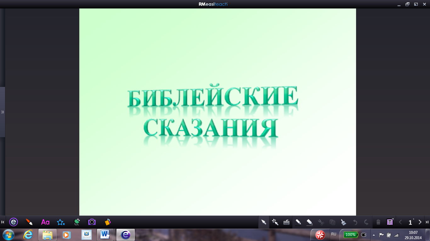Click the green USB plug widget icon
Screen dimensions: 430x241
click(x=76, y=222)
